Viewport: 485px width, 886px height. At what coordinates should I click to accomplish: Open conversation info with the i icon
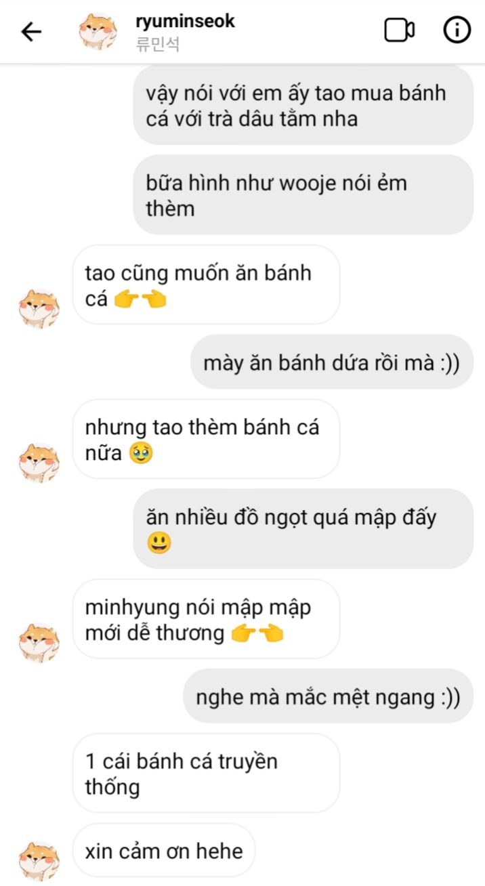point(457,30)
